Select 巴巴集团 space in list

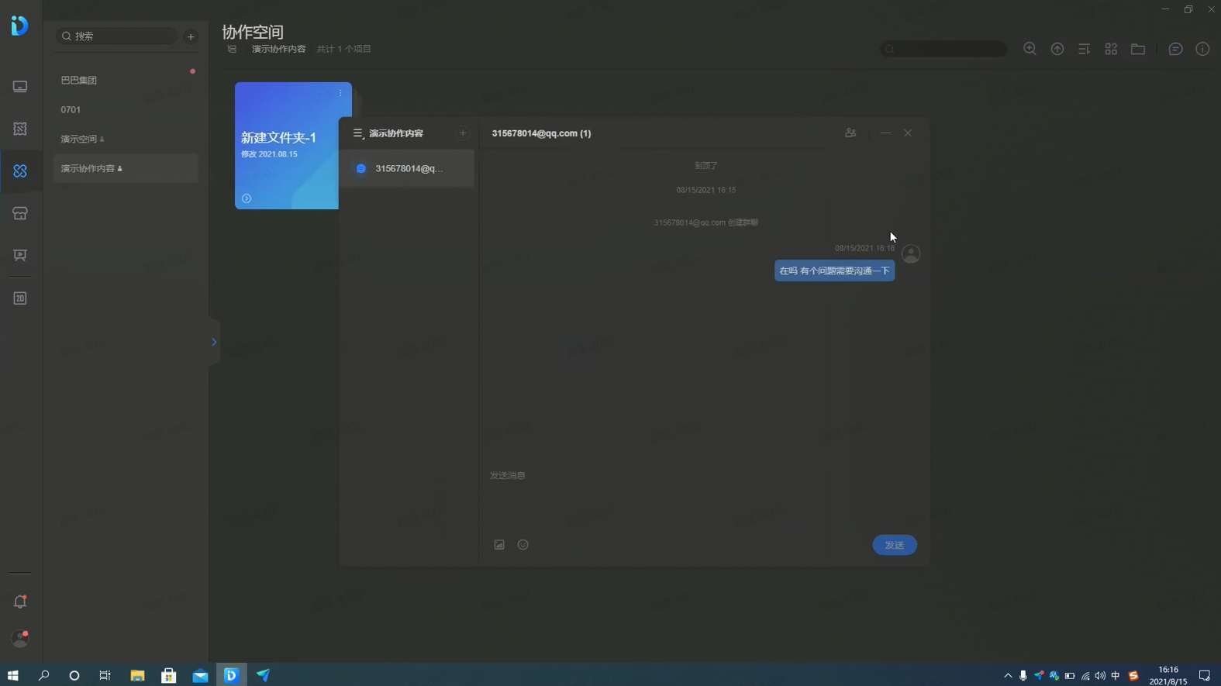click(x=126, y=80)
